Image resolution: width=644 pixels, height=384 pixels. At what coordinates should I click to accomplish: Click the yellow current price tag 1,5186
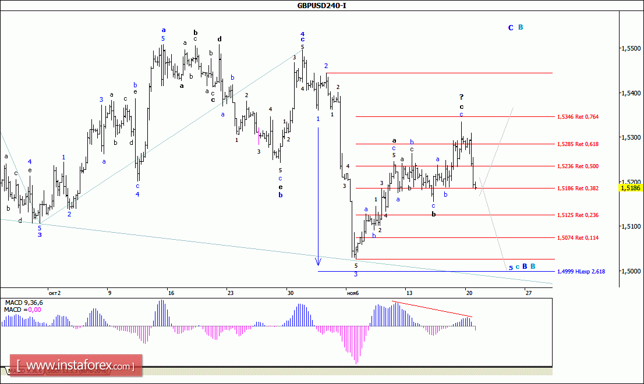click(x=631, y=188)
